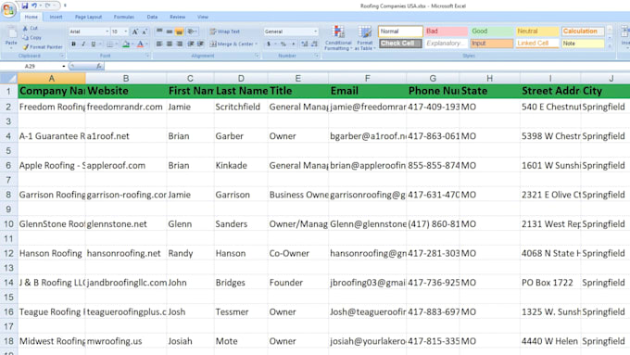This screenshot has height=355, width=630.
Task: Apply red font color letter A
Action: (140, 44)
